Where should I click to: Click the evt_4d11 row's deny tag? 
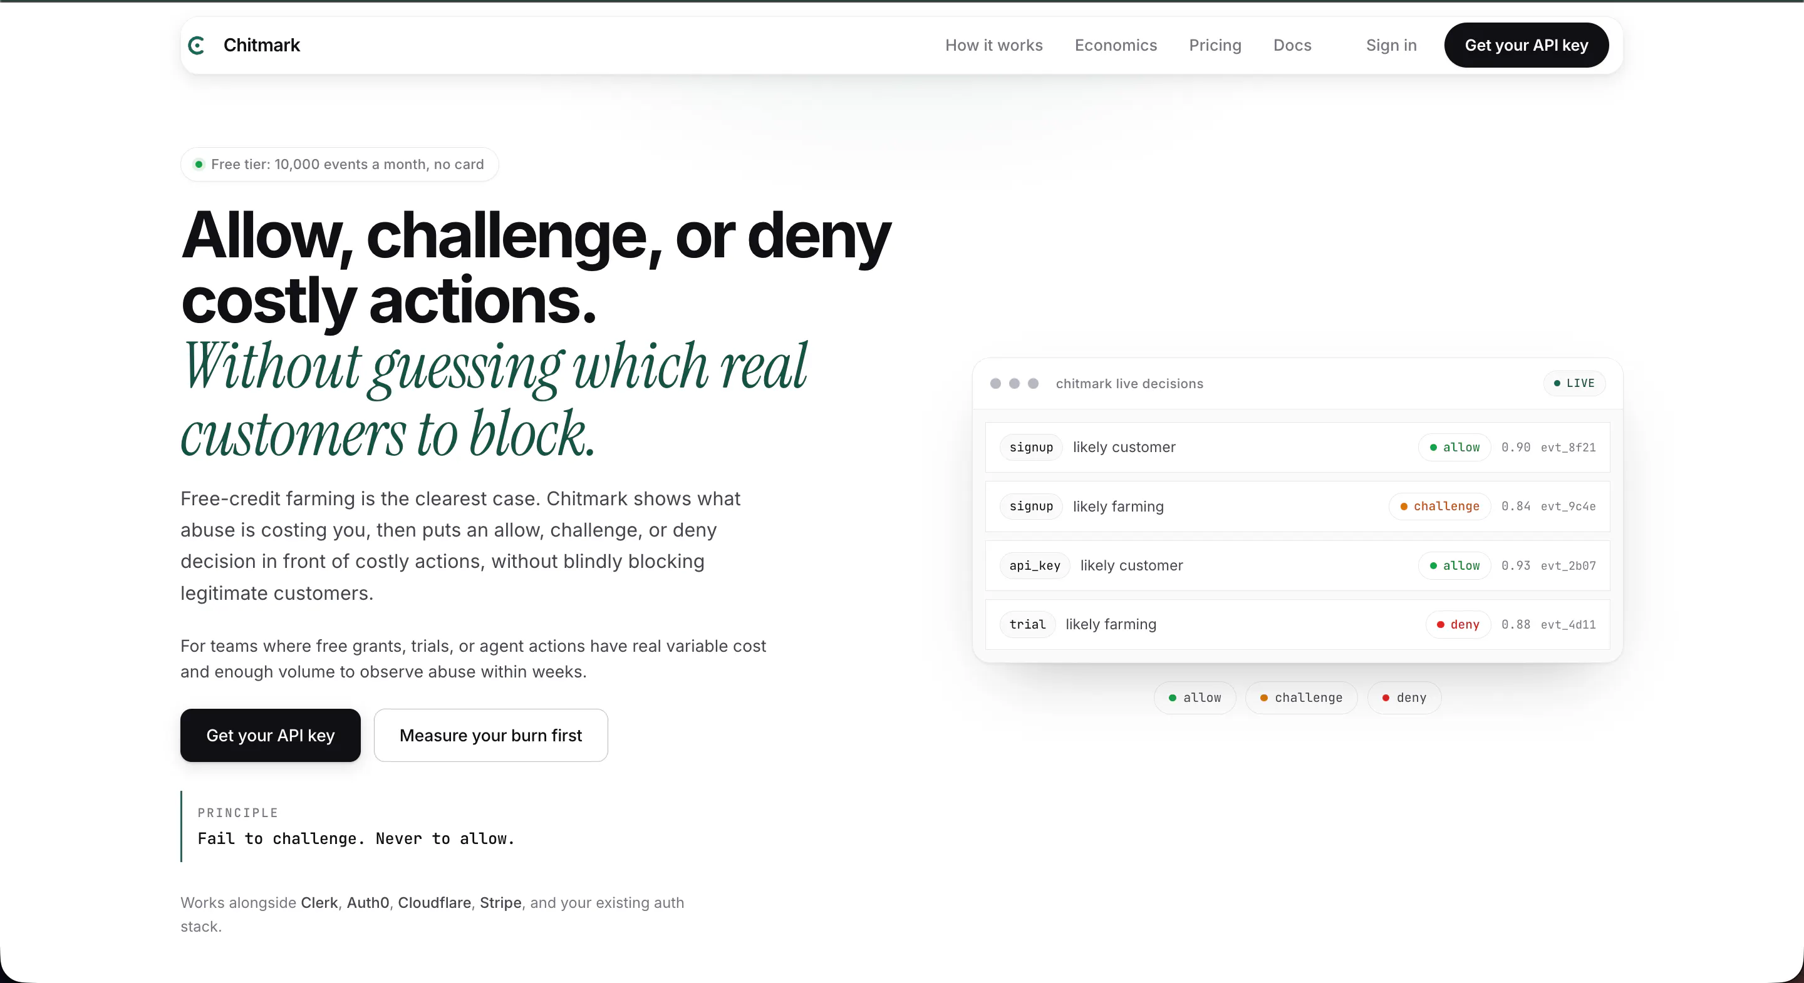tap(1458, 624)
